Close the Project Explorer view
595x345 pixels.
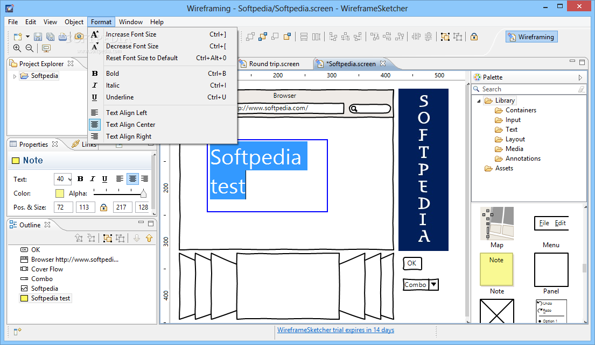(71, 63)
